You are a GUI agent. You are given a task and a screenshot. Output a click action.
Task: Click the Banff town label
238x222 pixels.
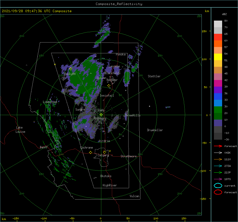(44, 147)
